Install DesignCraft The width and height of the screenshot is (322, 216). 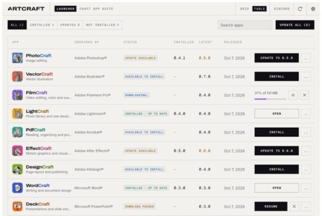(276, 169)
